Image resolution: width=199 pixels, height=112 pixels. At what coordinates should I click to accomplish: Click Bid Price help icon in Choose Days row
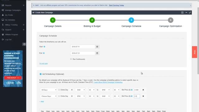pyautogui.click(x=132, y=96)
